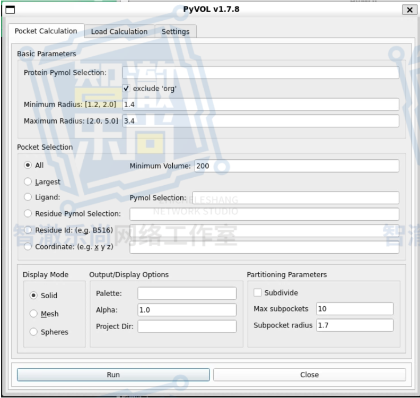Close the PyVOL dialog with X button

[409, 10]
